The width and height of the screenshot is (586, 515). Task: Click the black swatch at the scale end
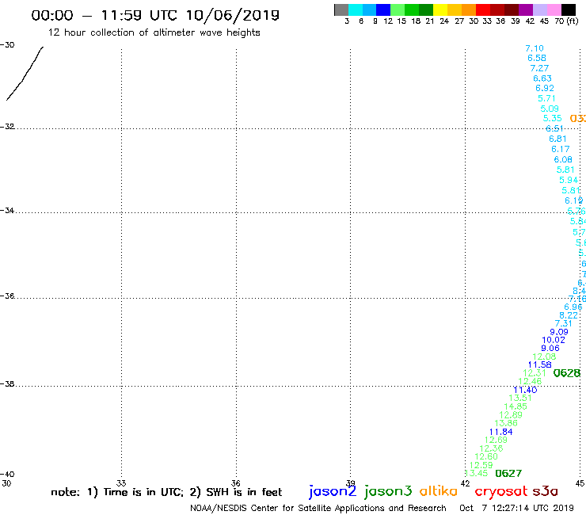(569, 10)
